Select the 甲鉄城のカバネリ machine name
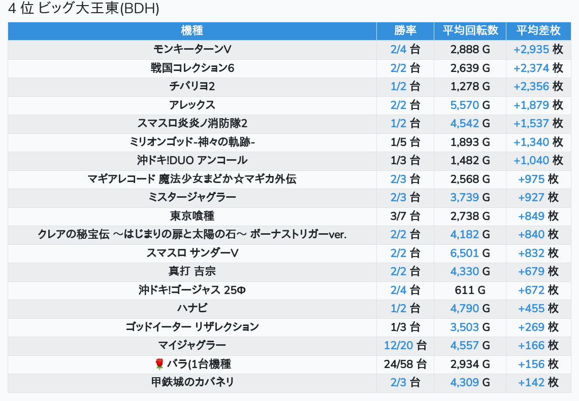 tap(192, 383)
